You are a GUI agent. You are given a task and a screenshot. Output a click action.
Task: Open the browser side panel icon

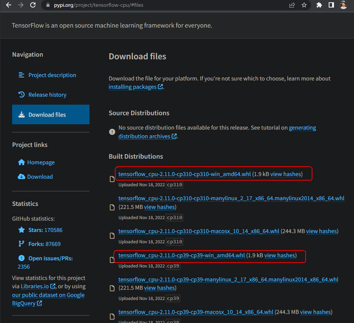click(331, 5)
